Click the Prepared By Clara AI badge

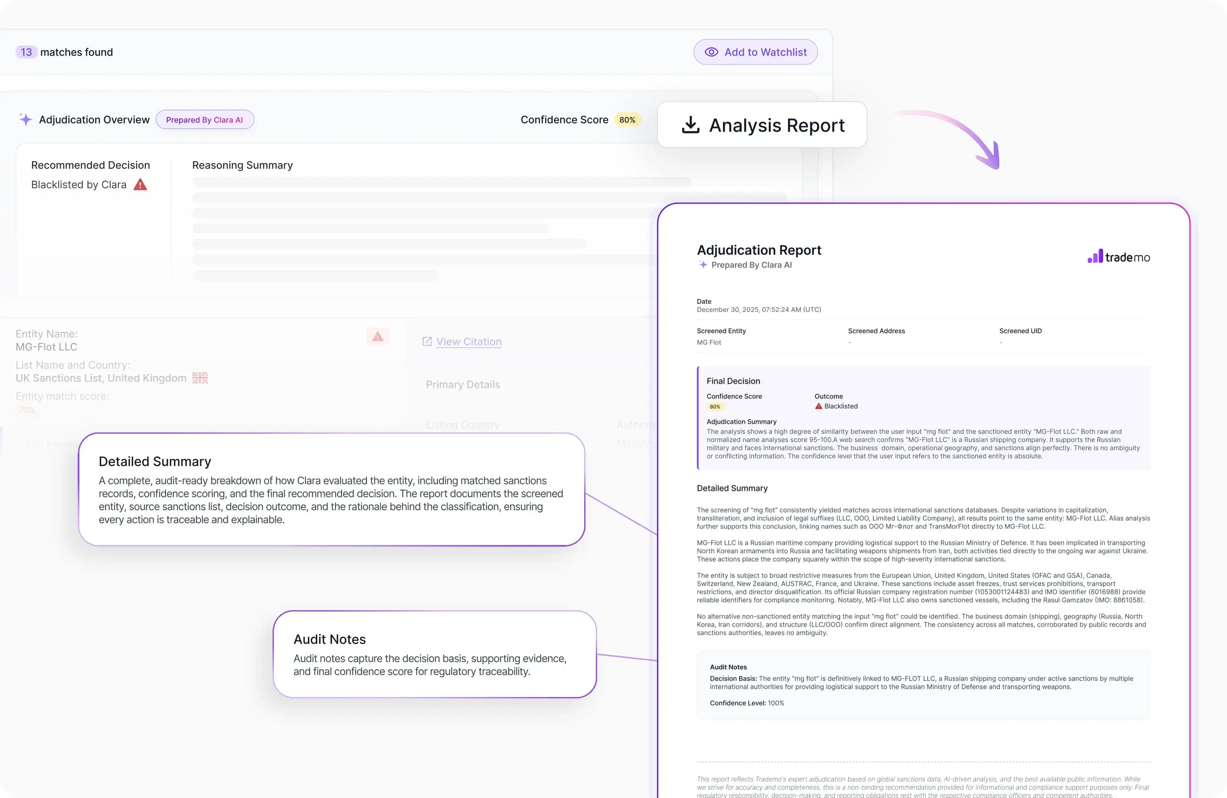pyautogui.click(x=205, y=120)
